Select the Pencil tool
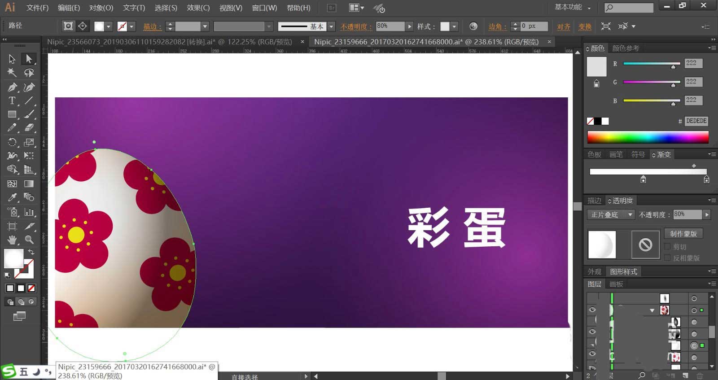This screenshot has width=718, height=380. pos(12,128)
